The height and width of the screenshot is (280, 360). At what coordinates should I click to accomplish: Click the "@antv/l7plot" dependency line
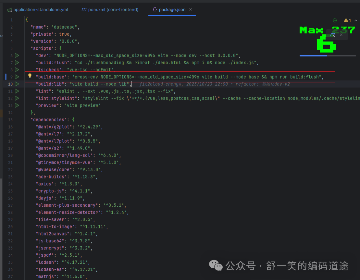pos(68,141)
